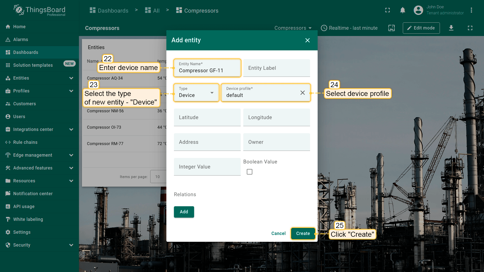Clear the Device profile field value

point(302,93)
